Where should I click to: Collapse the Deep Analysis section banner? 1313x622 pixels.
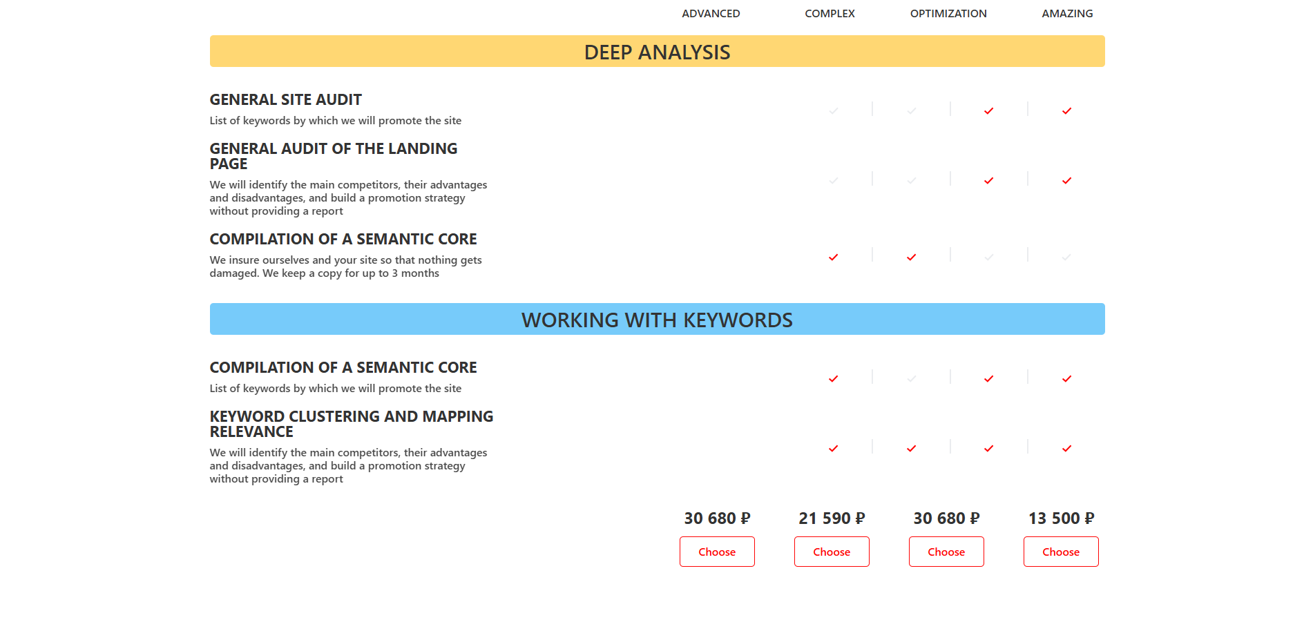(657, 52)
